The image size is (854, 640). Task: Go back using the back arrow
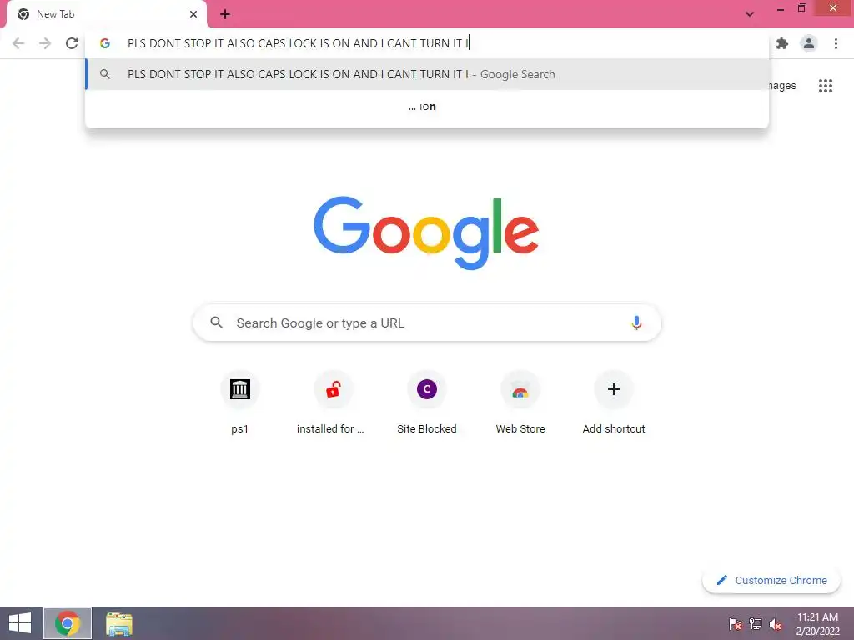[x=18, y=43]
